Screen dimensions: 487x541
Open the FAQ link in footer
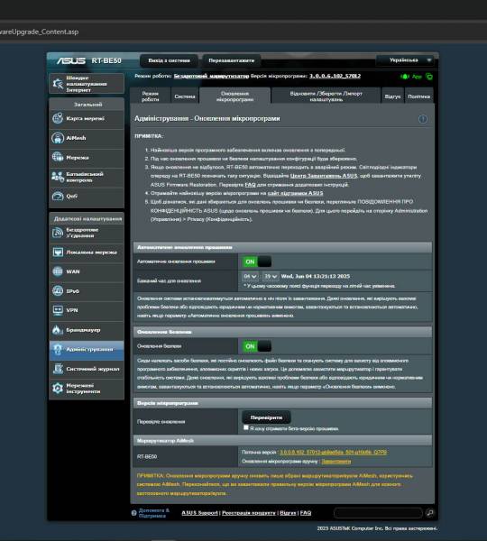(x=306, y=513)
